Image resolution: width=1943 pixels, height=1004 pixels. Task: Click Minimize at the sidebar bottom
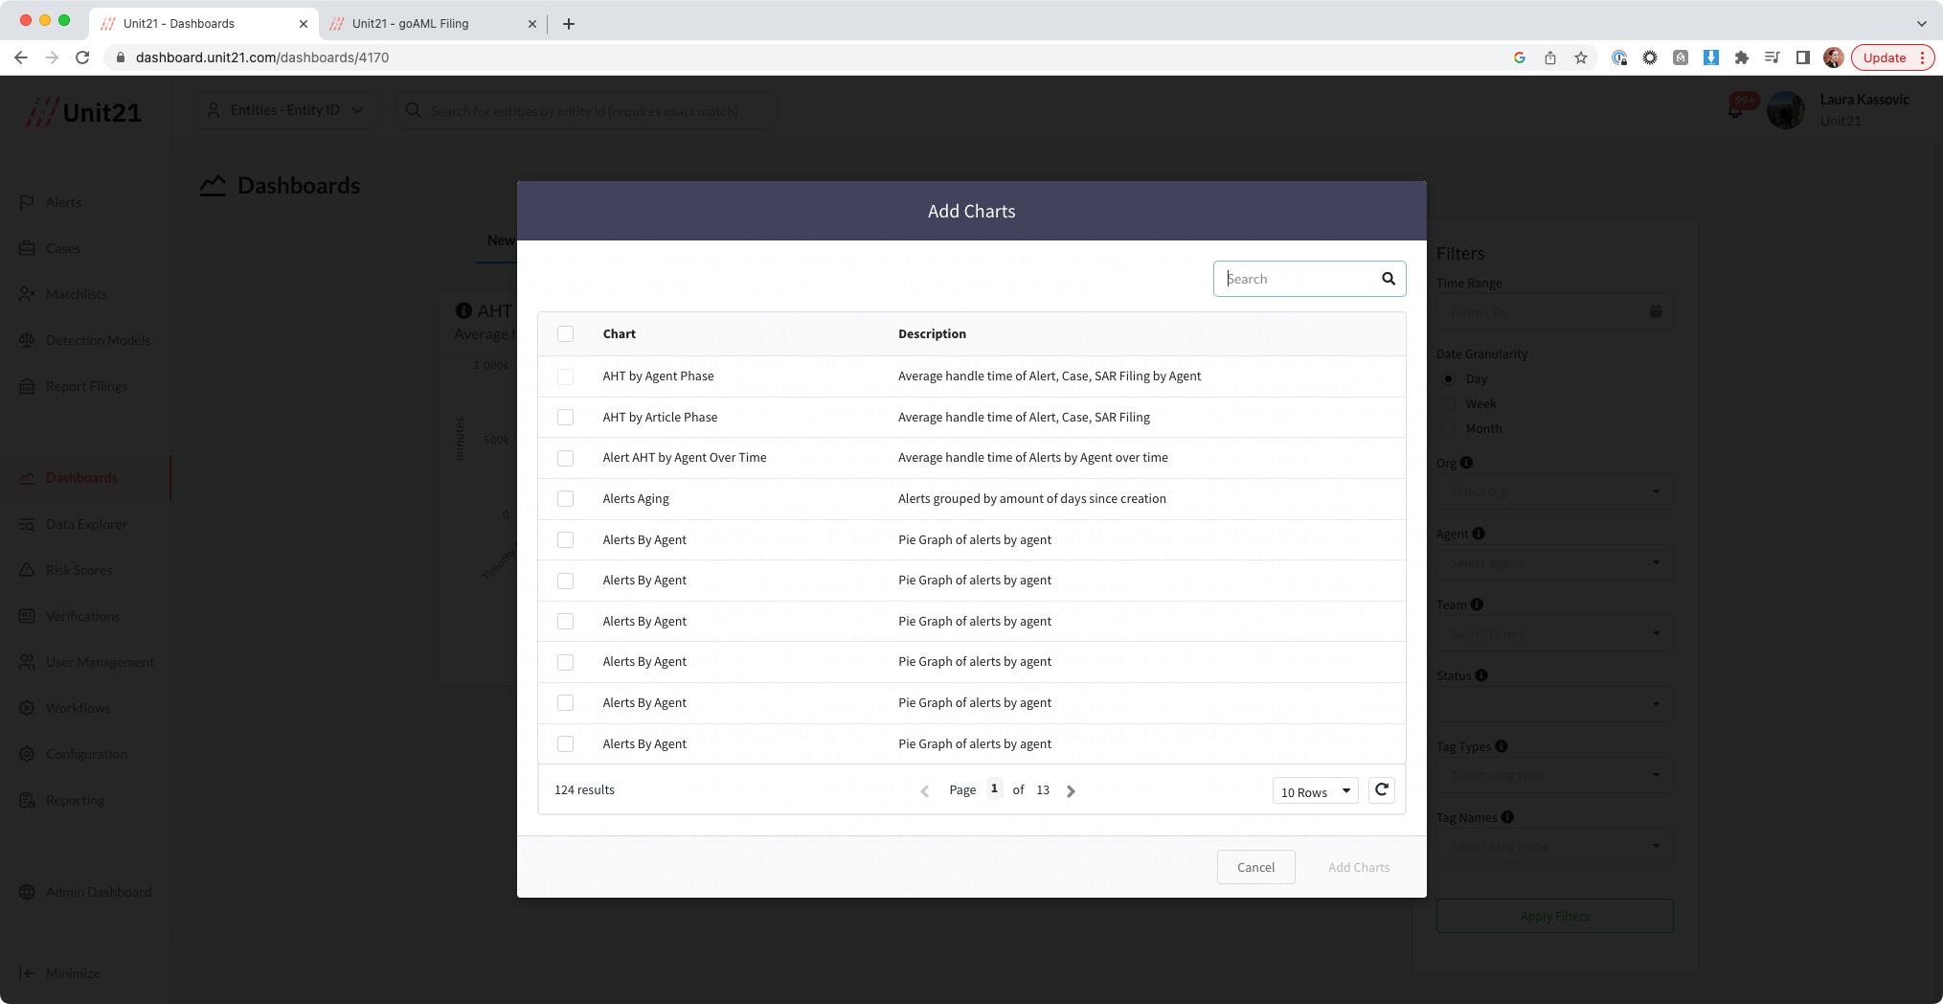(x=59, y=973)
